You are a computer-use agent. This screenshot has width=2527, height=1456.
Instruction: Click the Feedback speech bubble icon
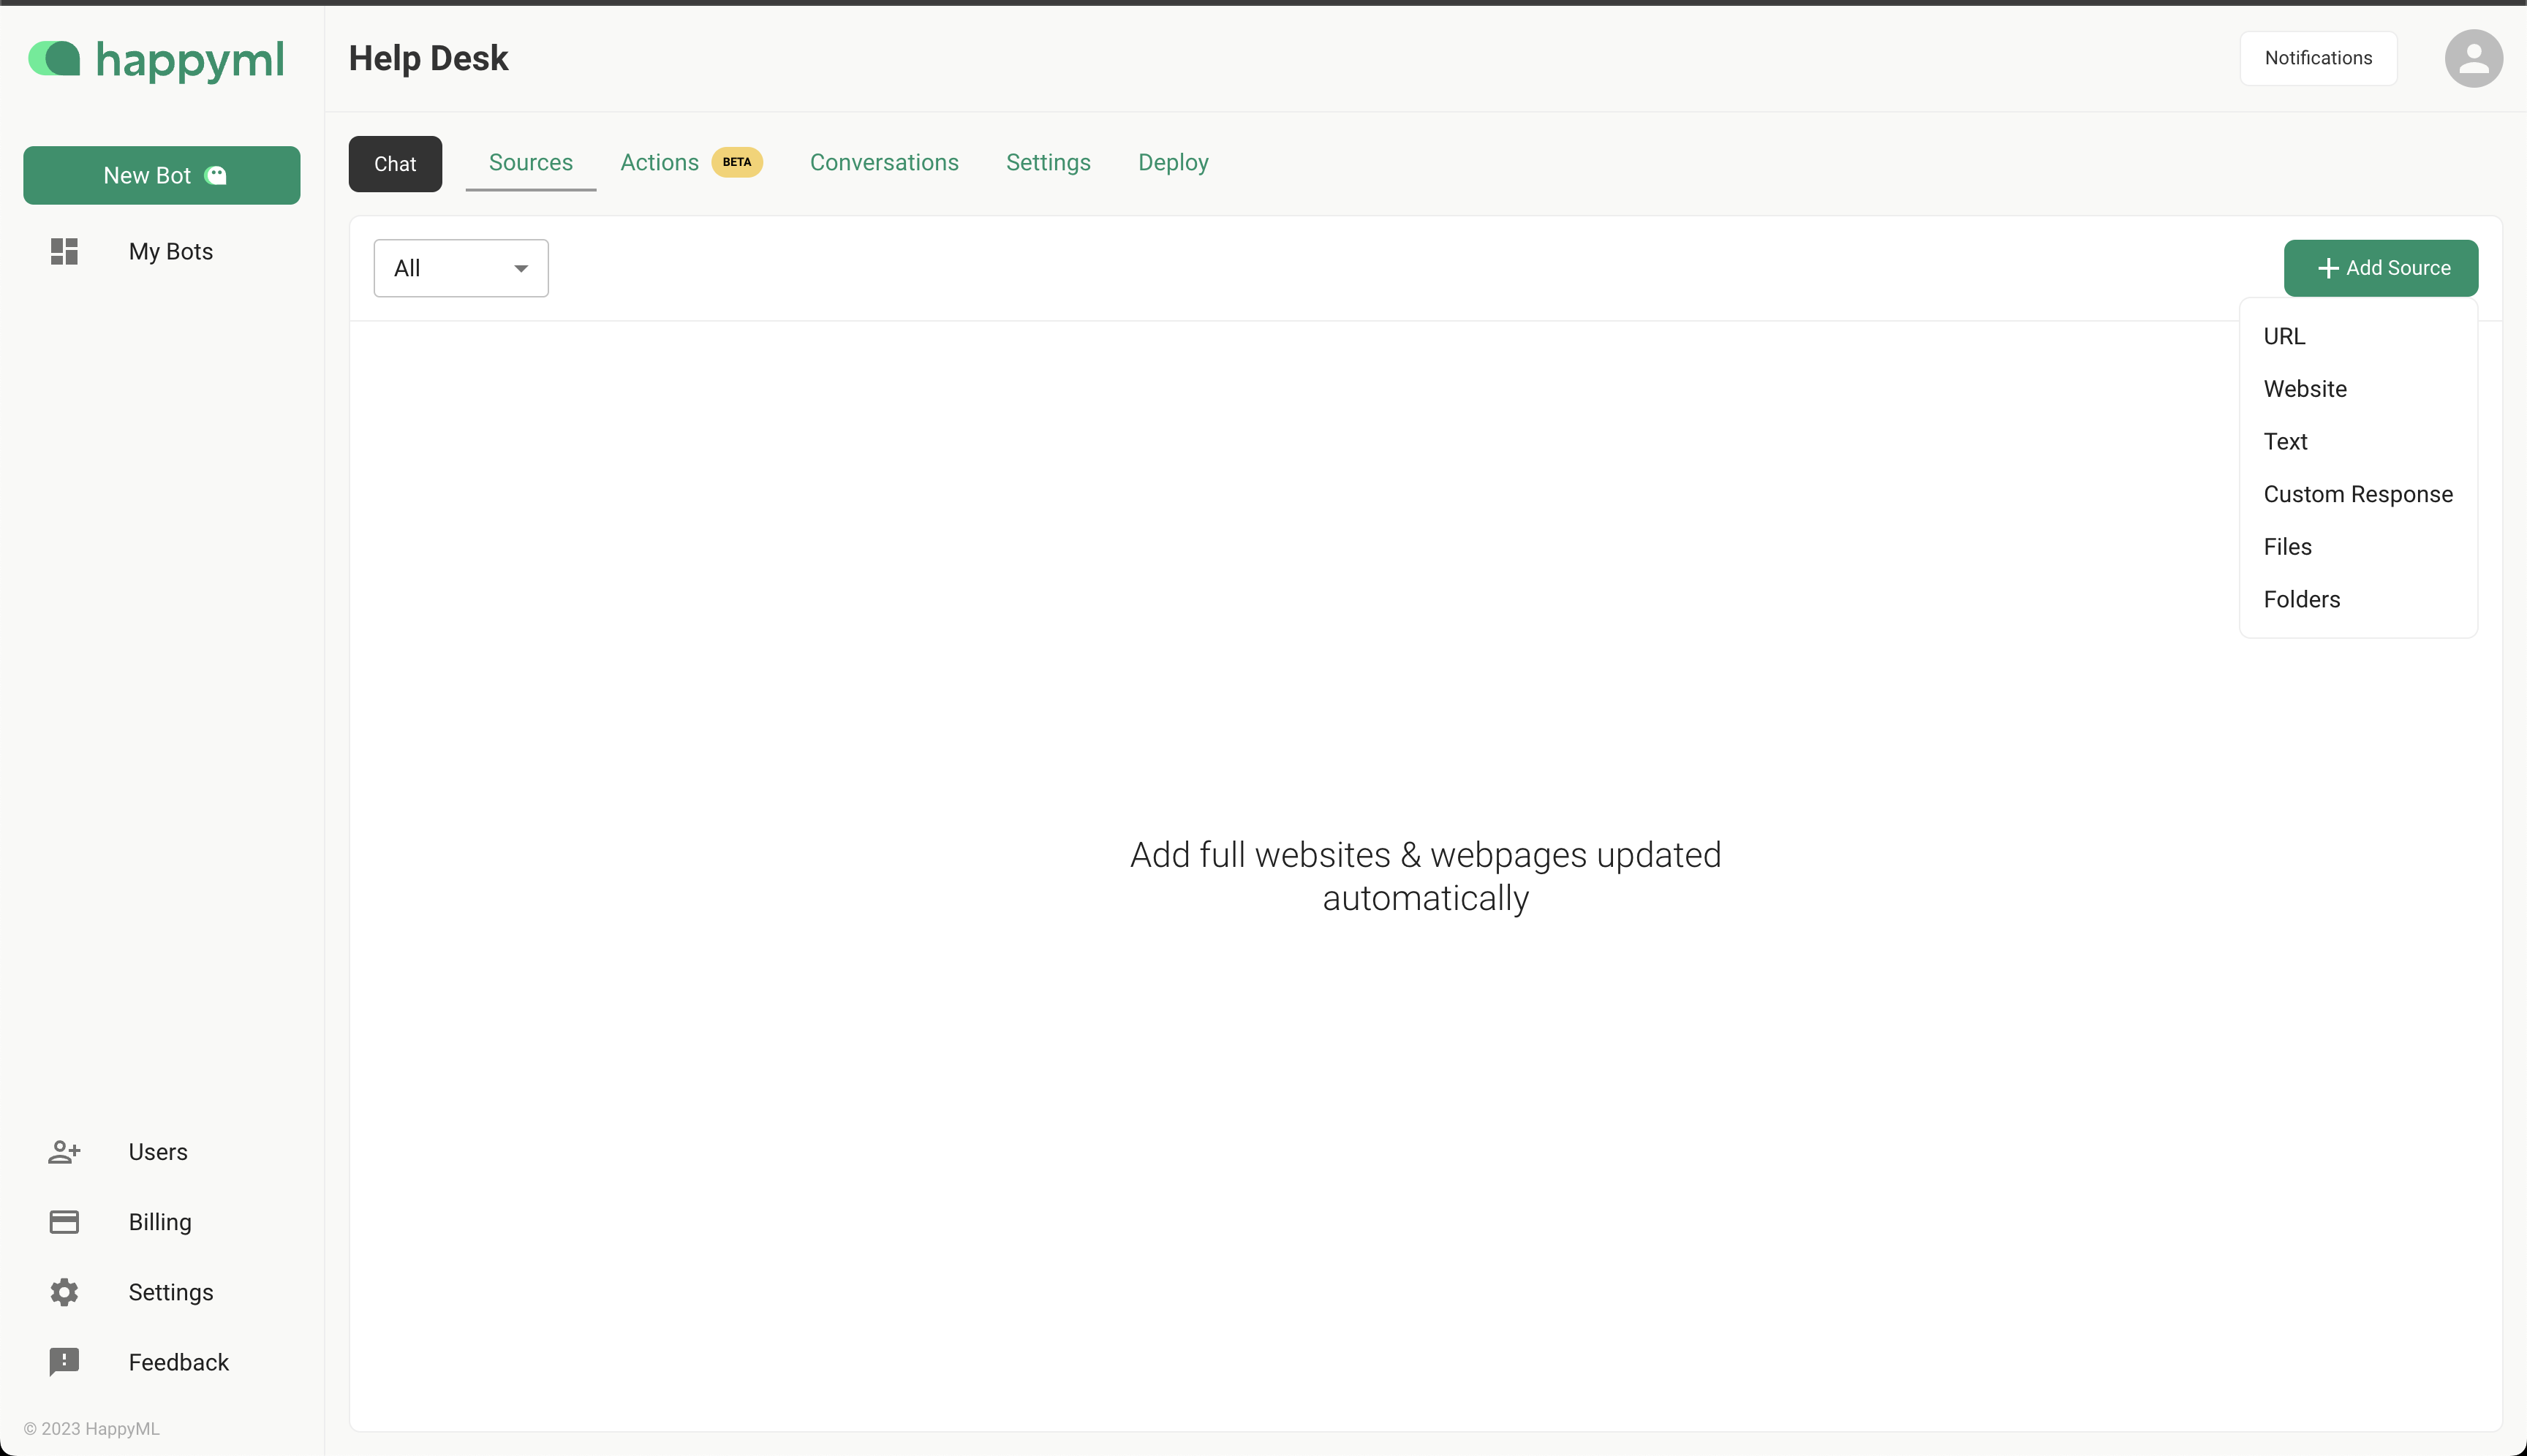64,1362
